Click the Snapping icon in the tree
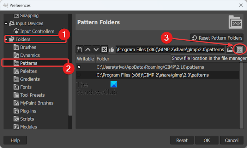Viewport: 247px width, 148px height. [16, 16]
